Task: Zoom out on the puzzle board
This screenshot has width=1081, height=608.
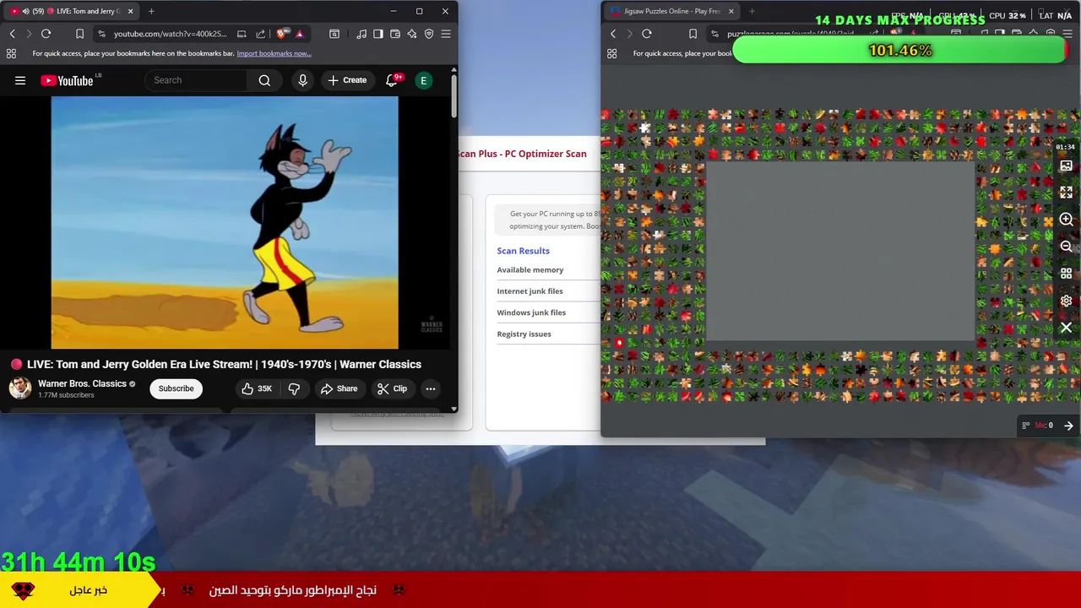Action: pos(1066,247)
